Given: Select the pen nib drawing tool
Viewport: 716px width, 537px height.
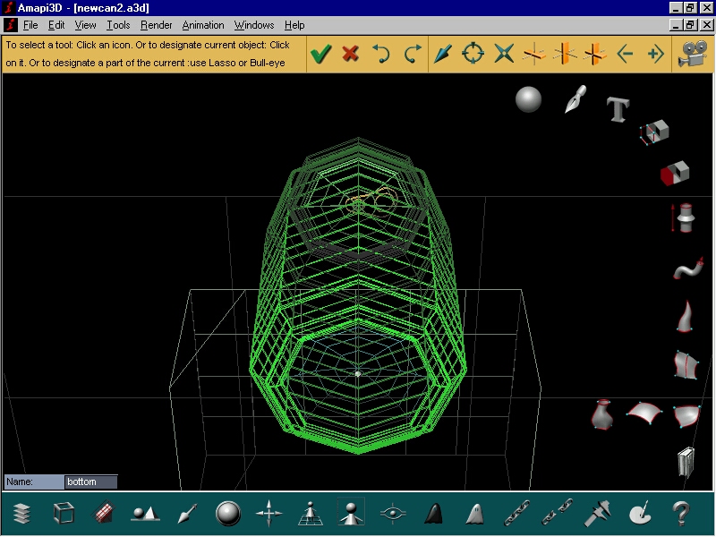Looking at the screenshot, I should pos(575,98).
